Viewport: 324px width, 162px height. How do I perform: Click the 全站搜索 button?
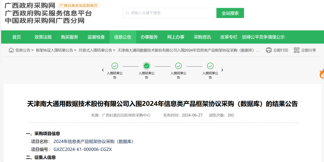[x=230, y=13]
